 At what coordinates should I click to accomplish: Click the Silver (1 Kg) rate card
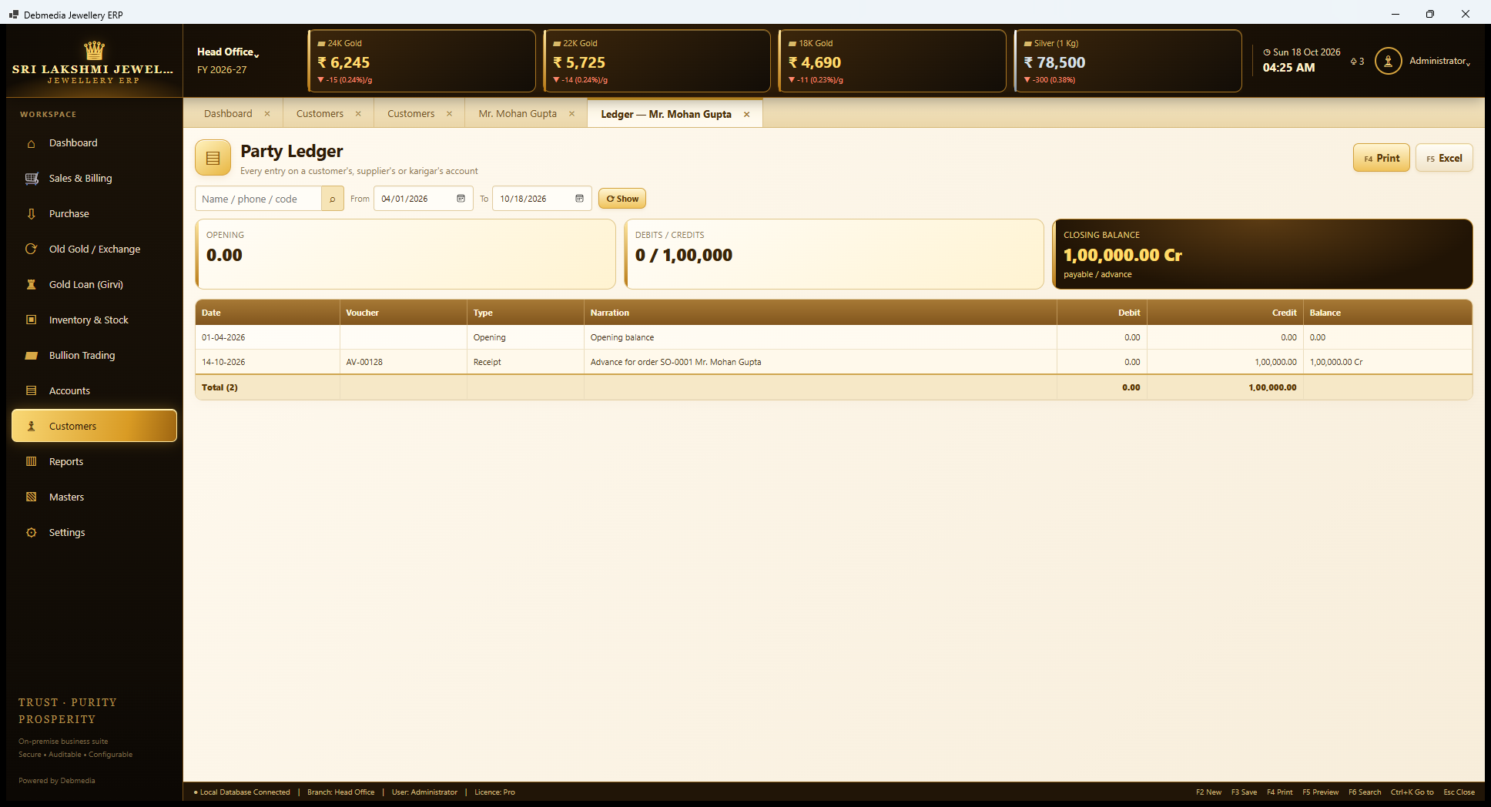point(1127,61)
